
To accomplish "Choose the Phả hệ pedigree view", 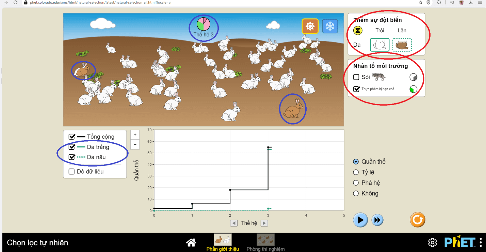I will pyautogui.click(x=356, y=183).
